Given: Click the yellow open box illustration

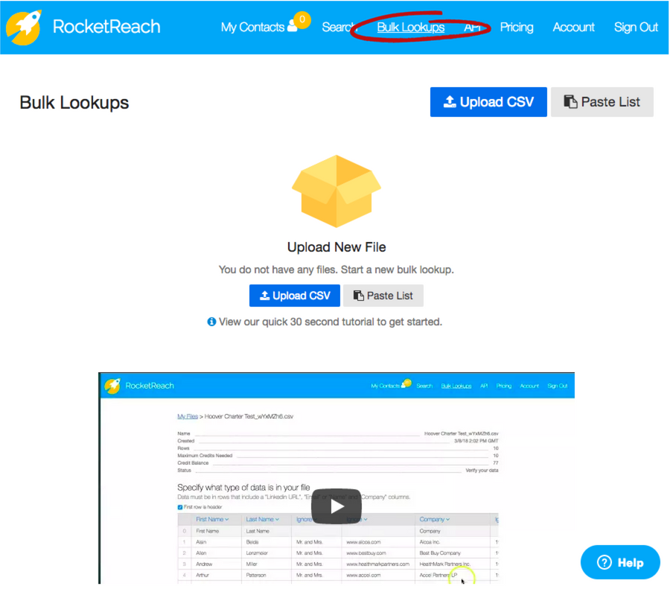Looking at the screenshot, I should (336, 191).
